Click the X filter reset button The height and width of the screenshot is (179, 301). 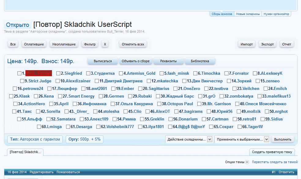point(105,44)
